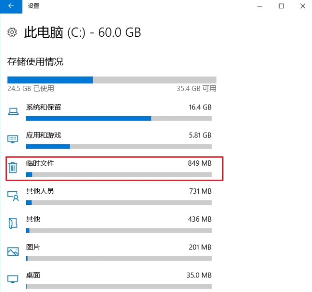Click the back arrow button
The width and height of the screenshot is (312, 292).
click(x=11, y=6)
